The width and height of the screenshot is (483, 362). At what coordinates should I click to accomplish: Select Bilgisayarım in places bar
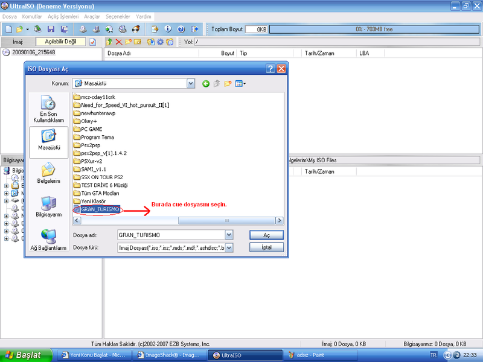point(49,206)
